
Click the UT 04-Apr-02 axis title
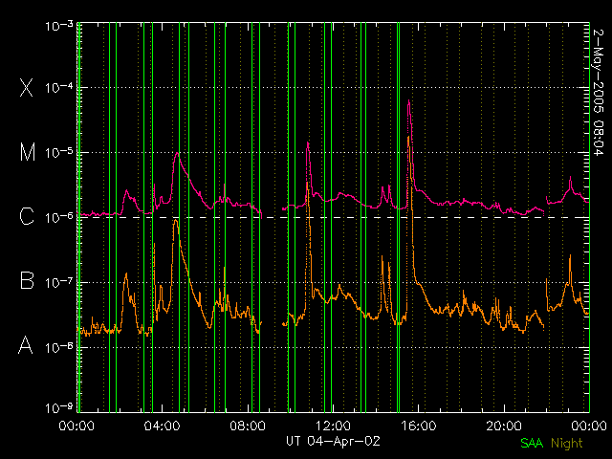tap(333, 441)
